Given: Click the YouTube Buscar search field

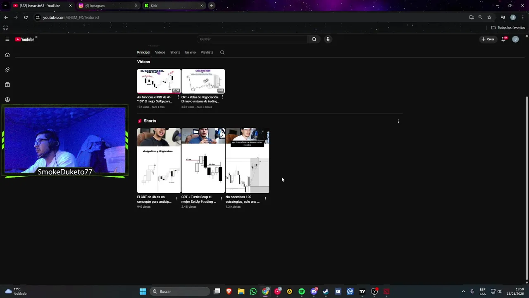Looking at the screenshot, I should coord(252,39).
